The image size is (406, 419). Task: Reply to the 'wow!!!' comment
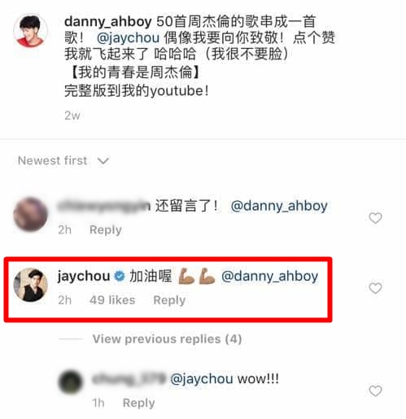click(138, 403)
